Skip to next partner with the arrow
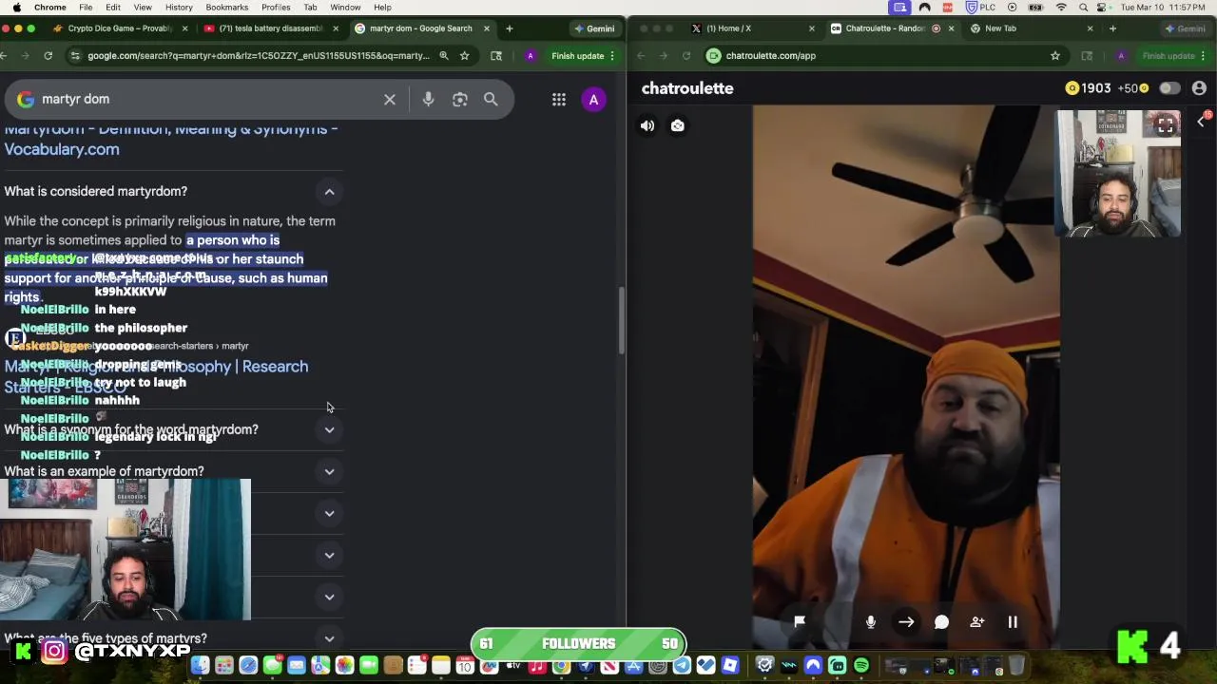 (x=906, y=622)
